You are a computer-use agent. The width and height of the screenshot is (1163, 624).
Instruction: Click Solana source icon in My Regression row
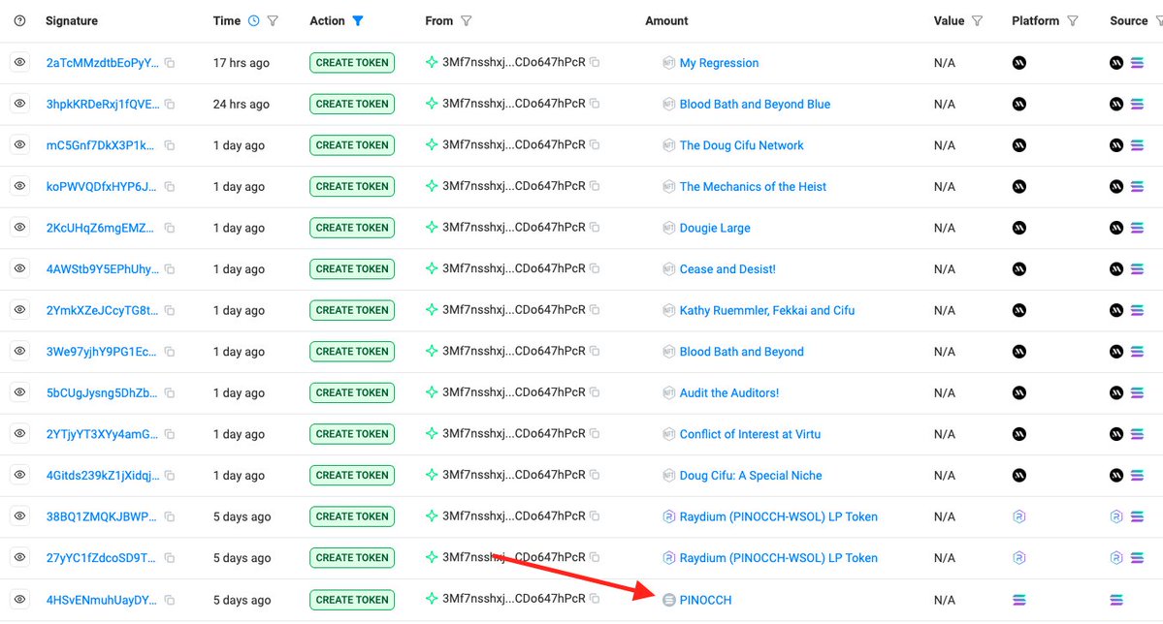1137,63
